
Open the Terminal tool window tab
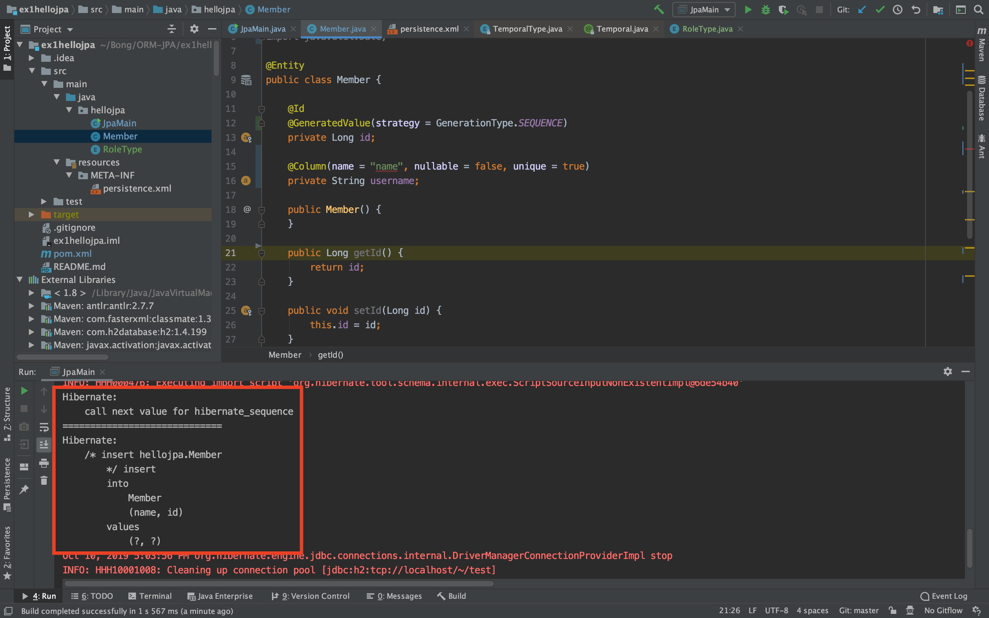150,596
